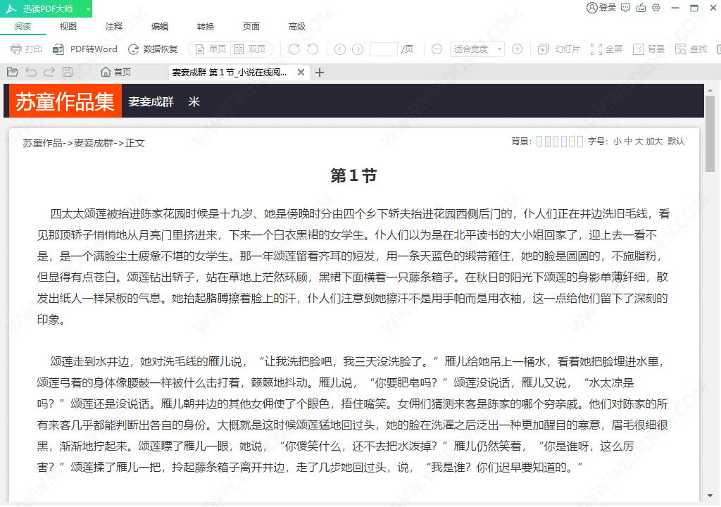Set font size to 中
The width and height of the screenshot is (721, 507).
coord(628,142)
